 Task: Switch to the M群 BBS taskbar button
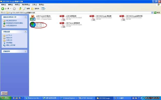point(51,98)
